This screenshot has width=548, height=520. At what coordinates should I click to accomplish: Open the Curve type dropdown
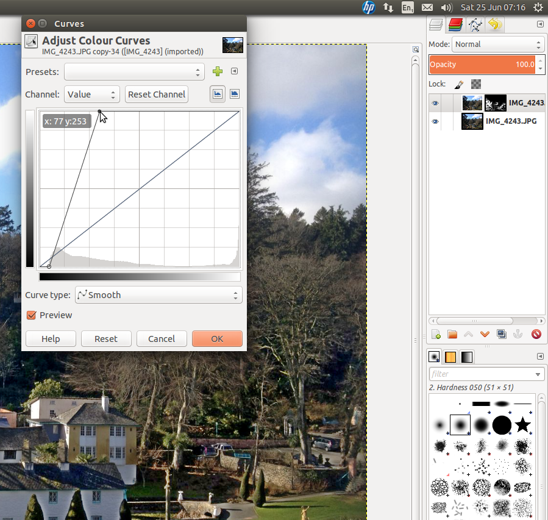tap(158, 295)
